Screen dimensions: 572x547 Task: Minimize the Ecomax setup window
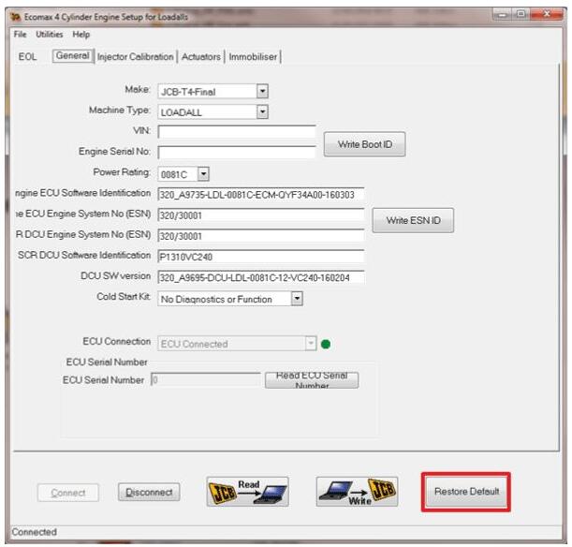503,15
